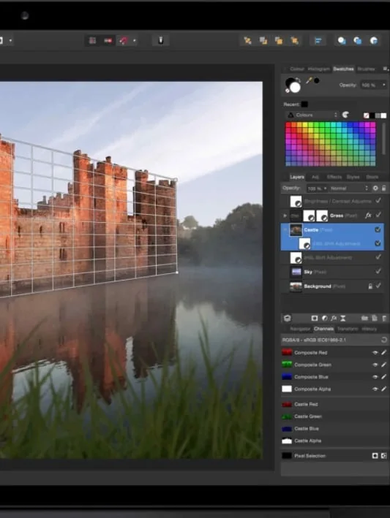Open the Swatches panel options menu

[385, 69]
